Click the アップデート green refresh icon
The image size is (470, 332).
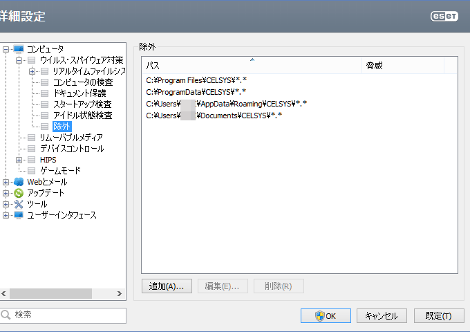pos(19,193)
